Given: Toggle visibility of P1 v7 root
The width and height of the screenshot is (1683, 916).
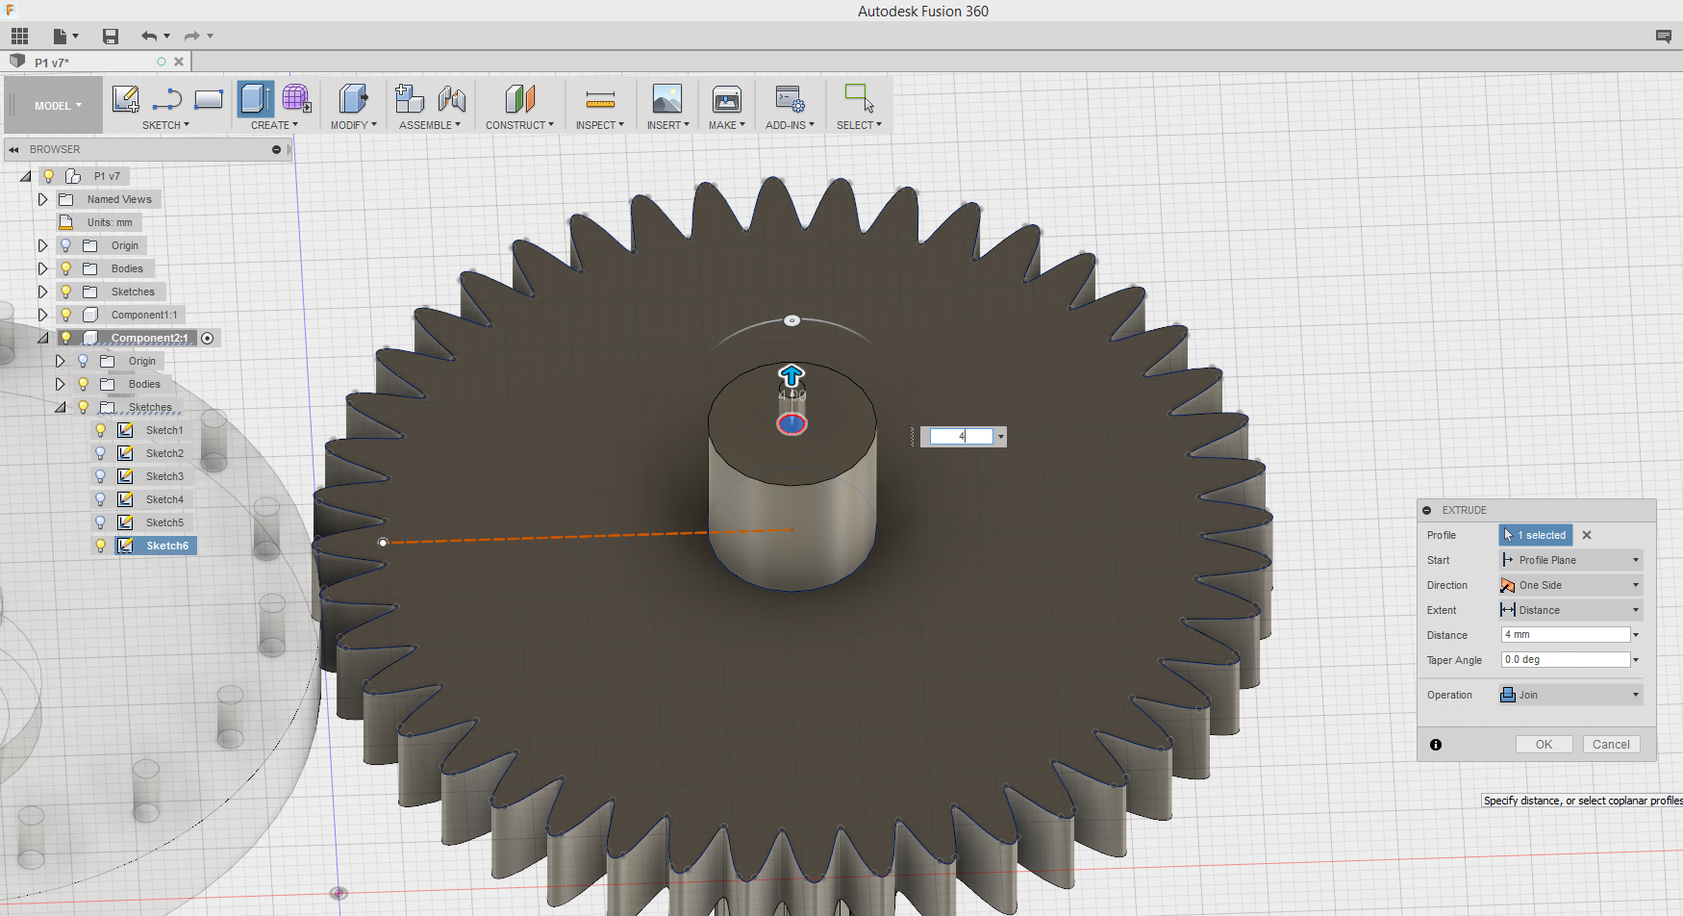Looking at the screenshot, I should tap(48, 177).
